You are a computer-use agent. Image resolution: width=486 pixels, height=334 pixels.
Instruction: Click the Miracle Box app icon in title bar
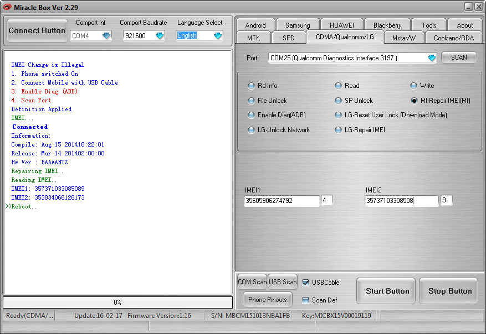pos(7,7)
